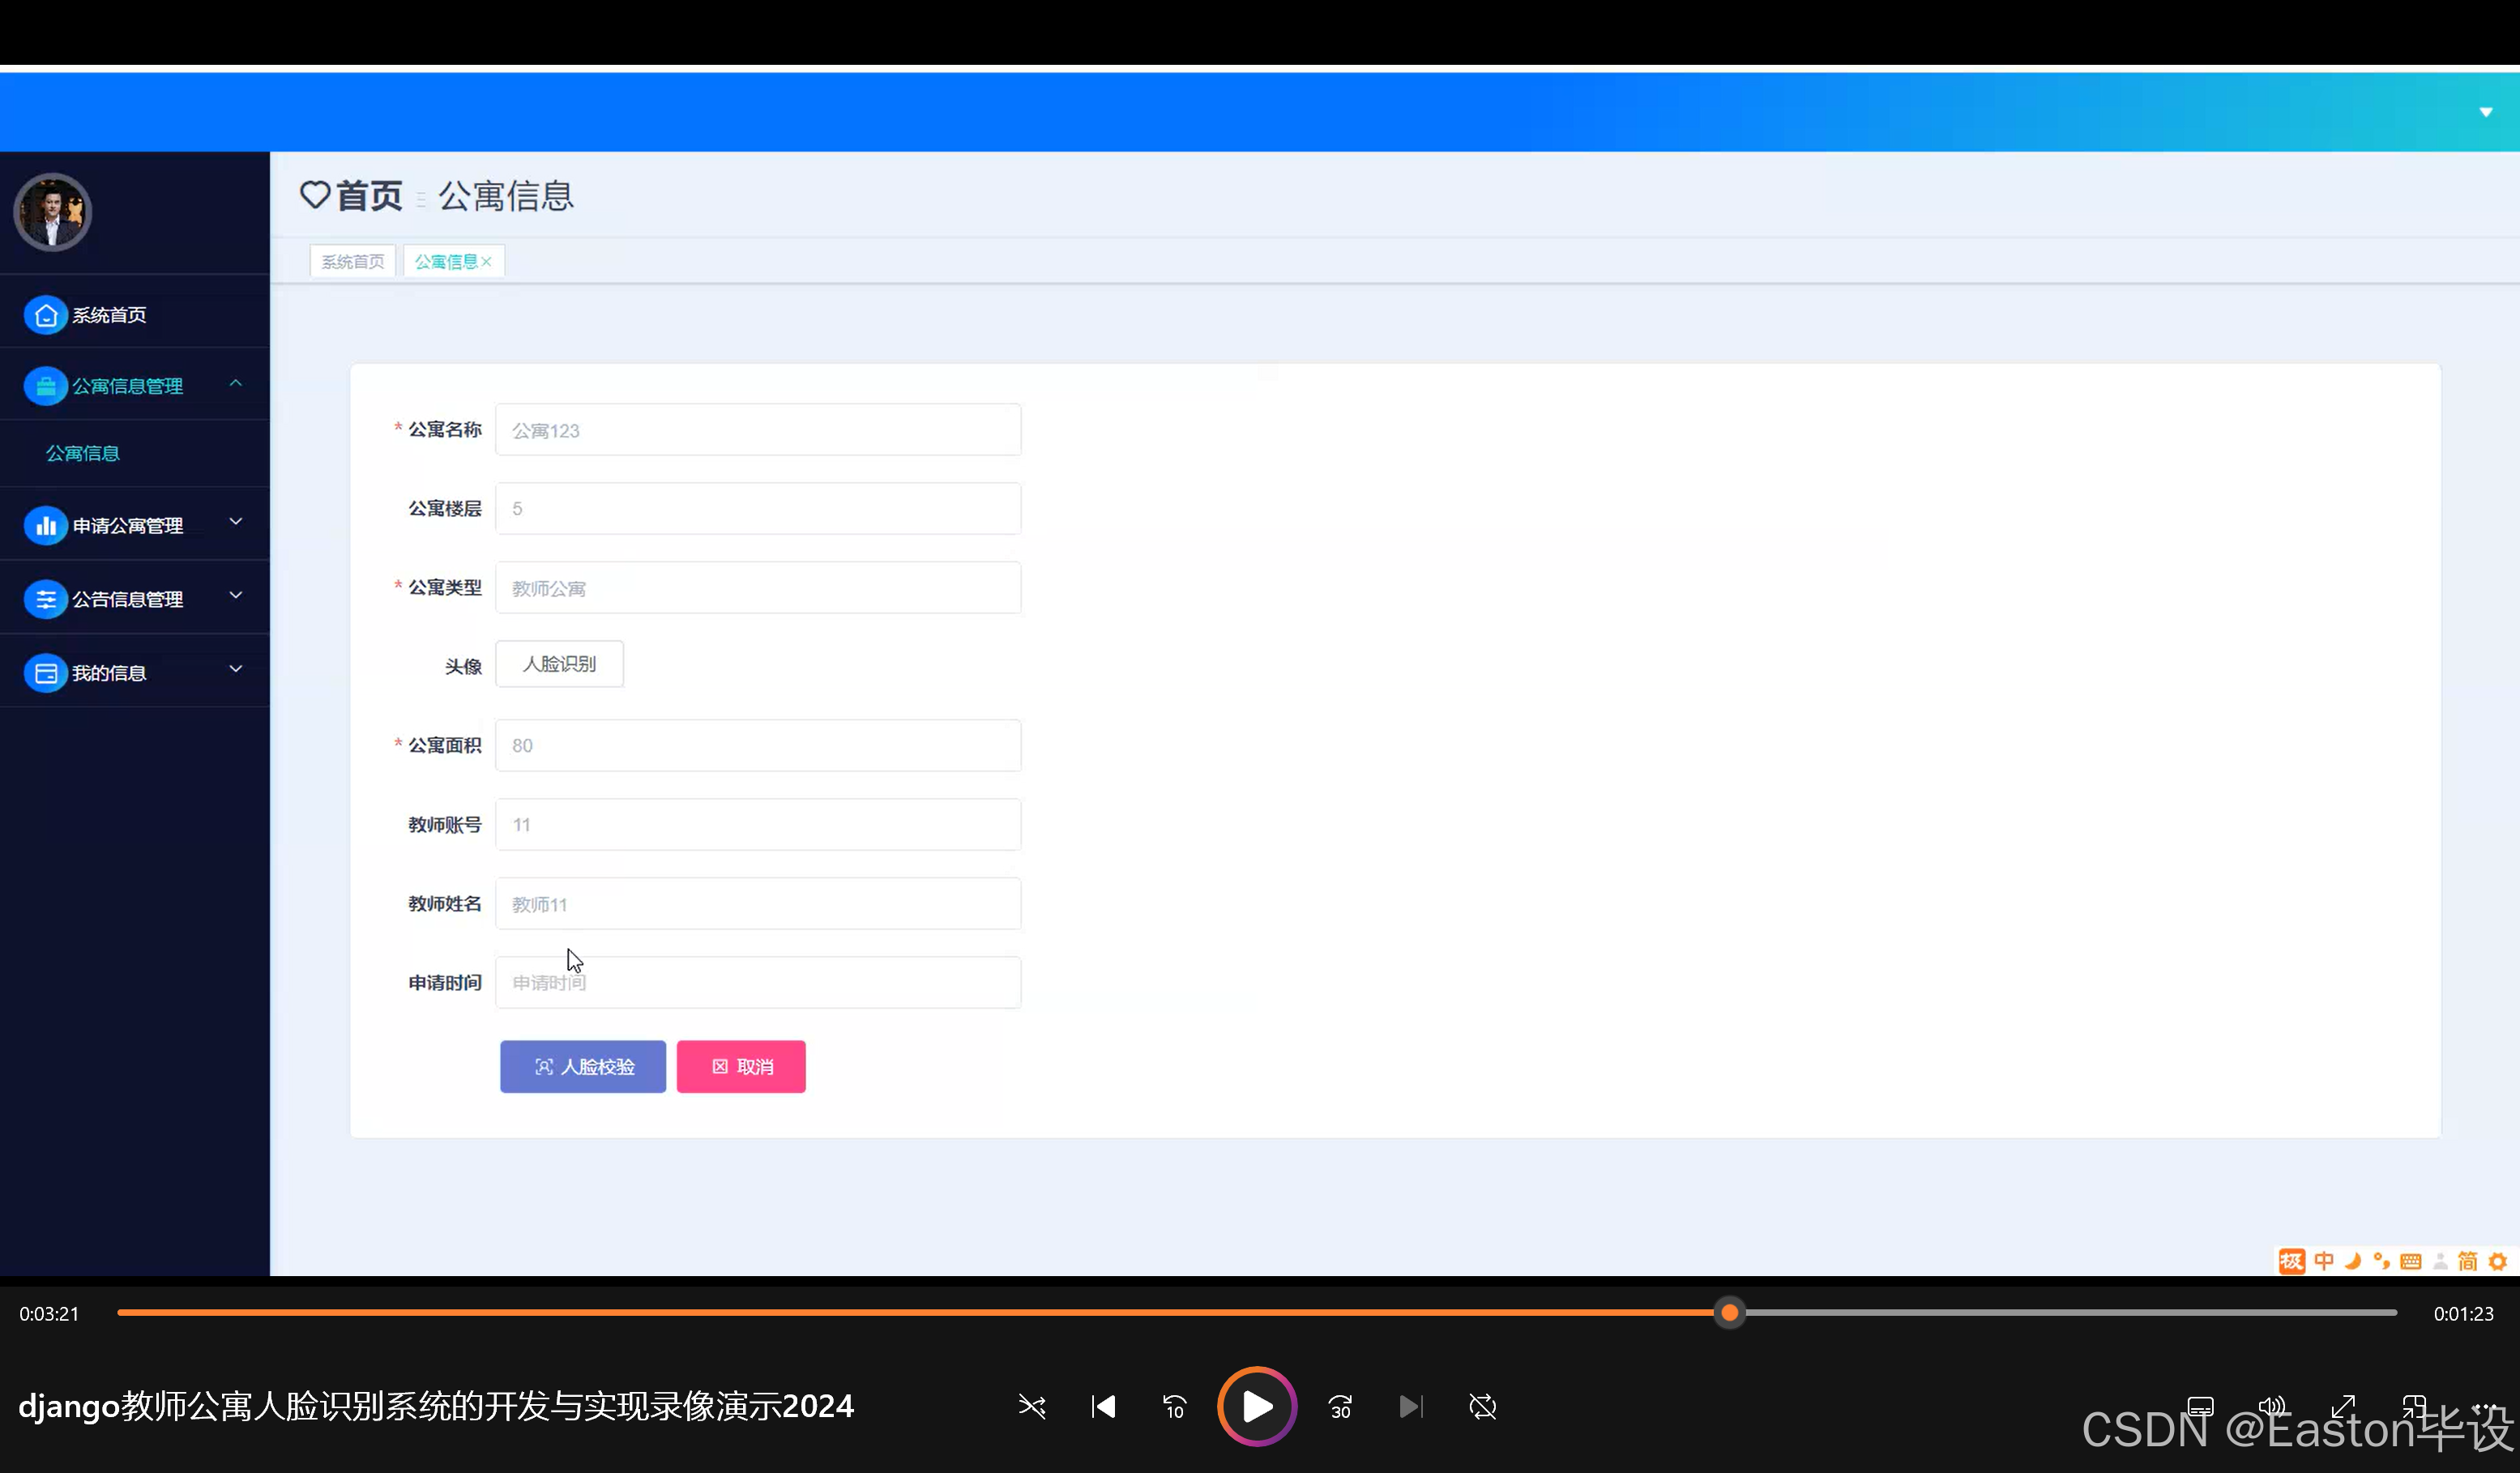2520x1473 pixels.
Task: Expand the 公告信息管理 menu chevron
Action: point(236,596)
